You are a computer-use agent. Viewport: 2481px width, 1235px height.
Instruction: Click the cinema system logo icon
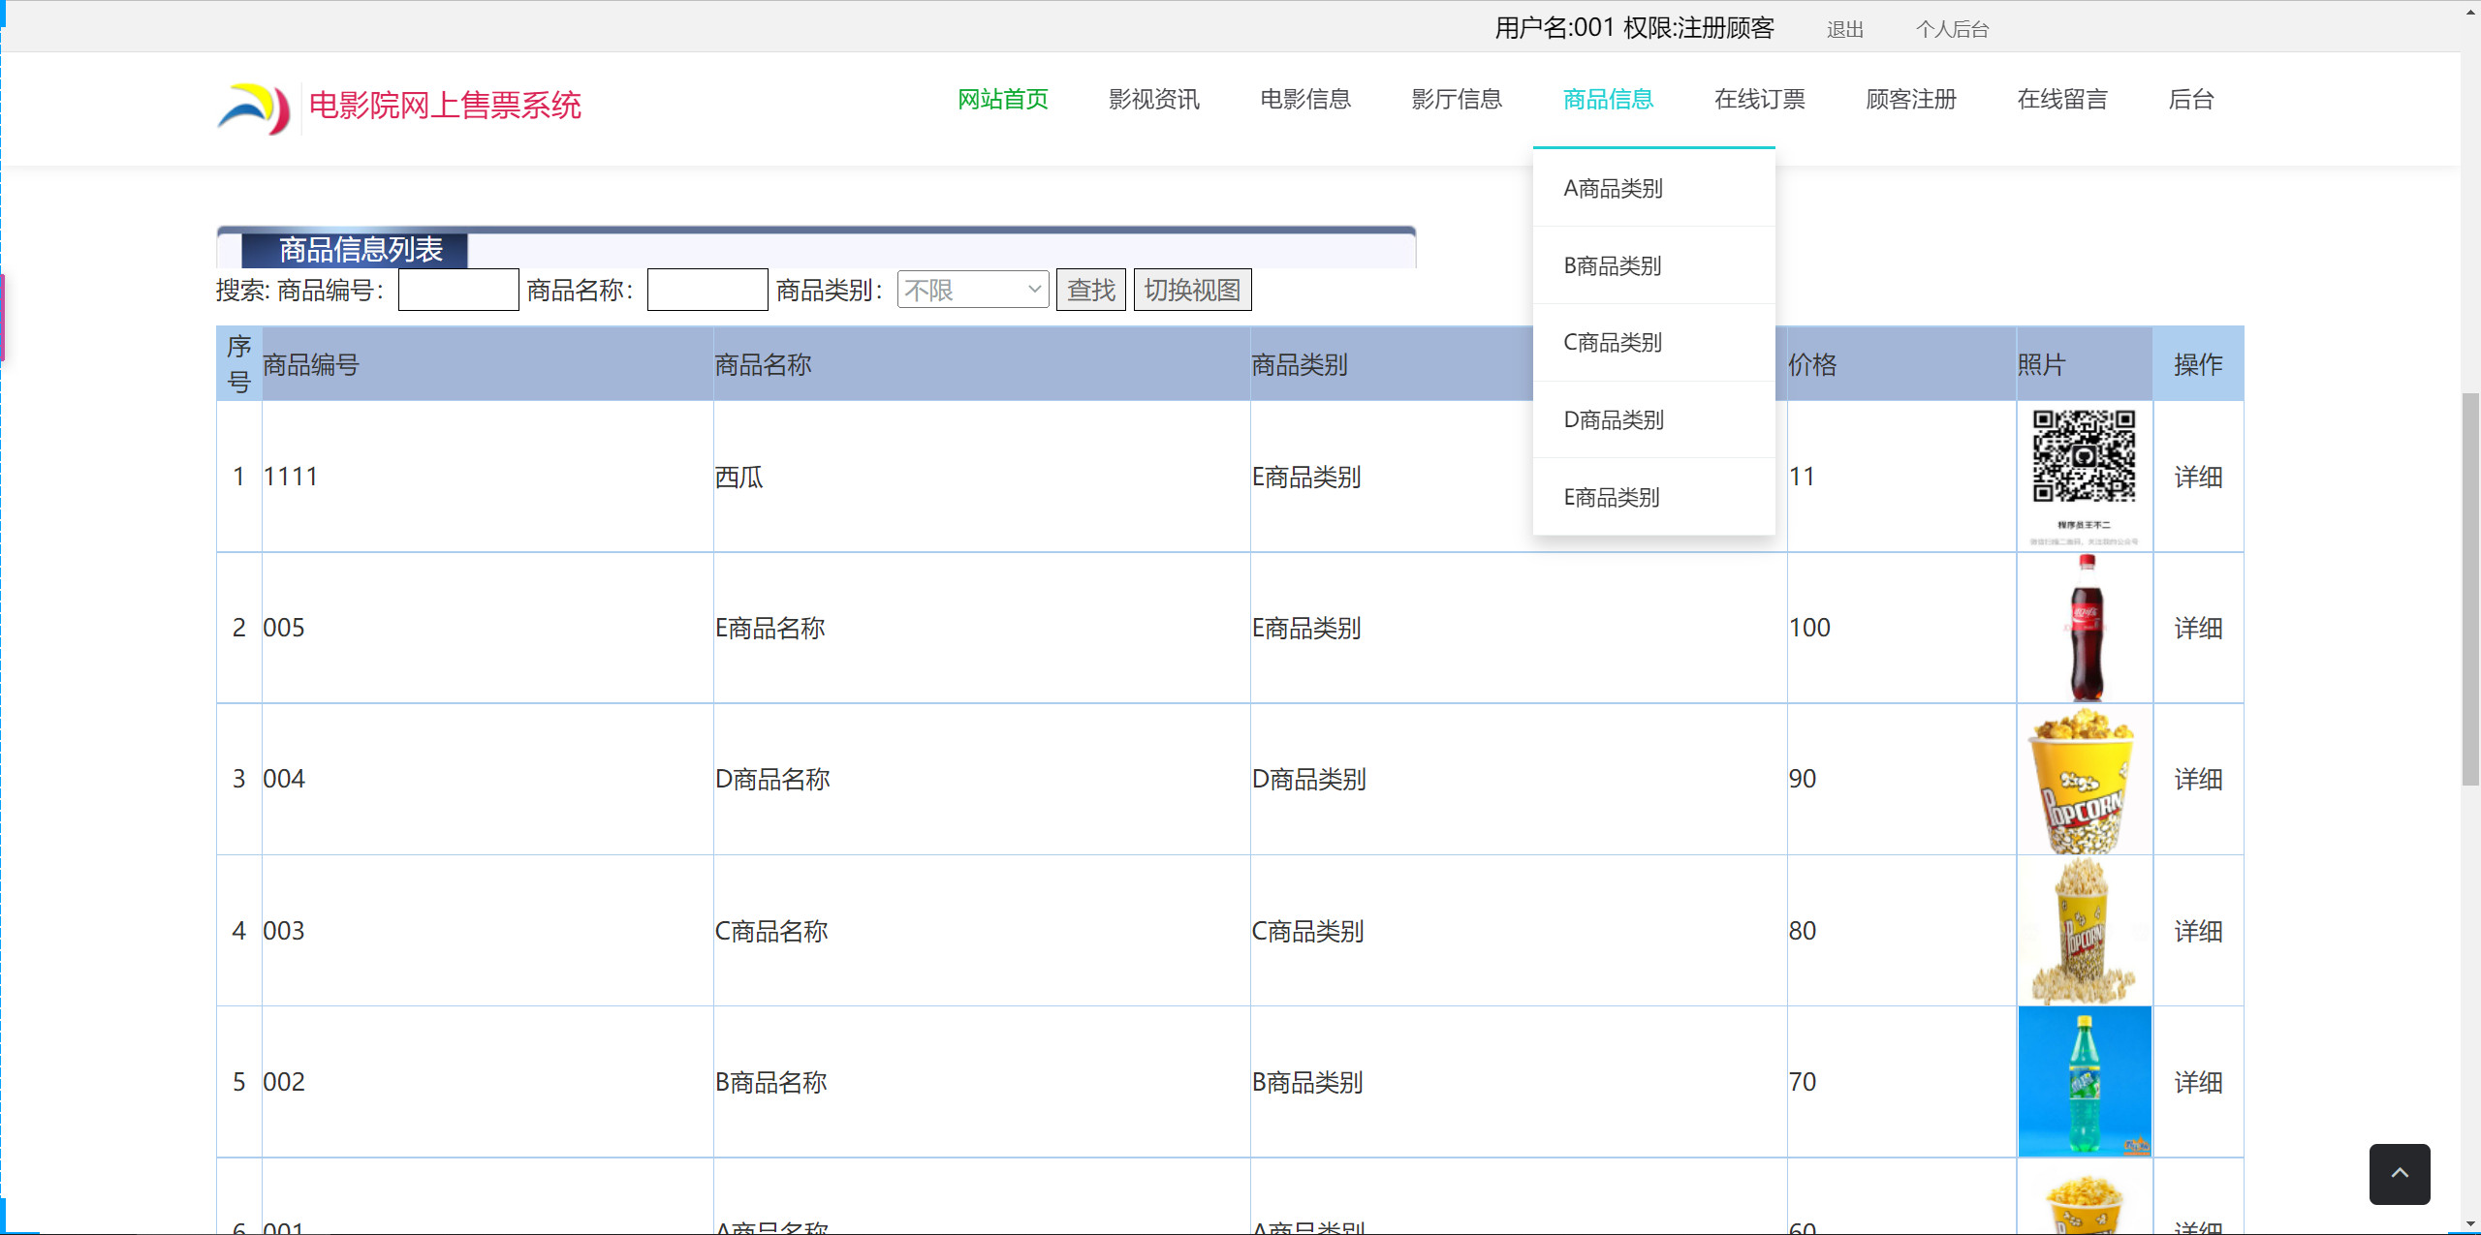click(x=254, y=108)
